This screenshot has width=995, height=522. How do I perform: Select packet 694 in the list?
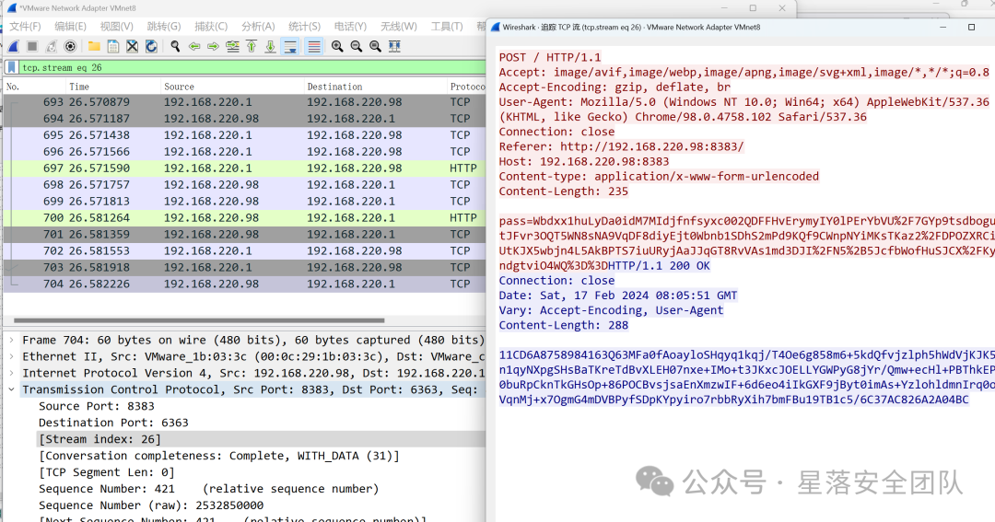tap(245, 119)
